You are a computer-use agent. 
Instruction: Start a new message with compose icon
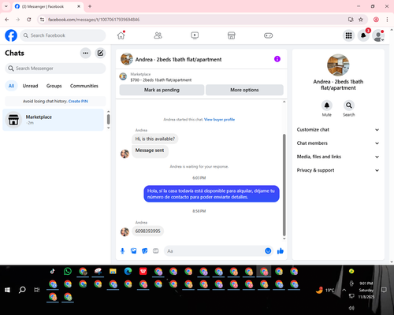pos(100,53)
